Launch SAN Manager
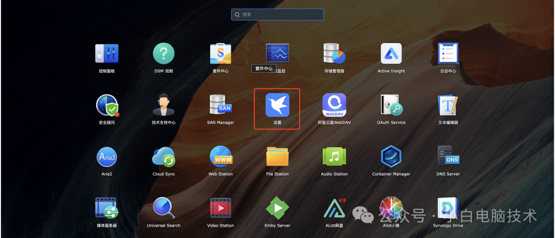Screen dimensions: 555x238 pyautogui.click(x=220, y=105)
